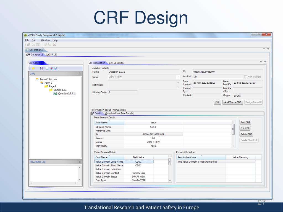Click the Design Form UI button
This screenshot has height=212, width=283.
pyautogui.click(x=253, y=102)
